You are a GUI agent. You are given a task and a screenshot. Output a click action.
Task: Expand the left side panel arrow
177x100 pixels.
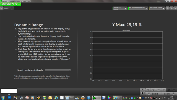coord(1,8)
